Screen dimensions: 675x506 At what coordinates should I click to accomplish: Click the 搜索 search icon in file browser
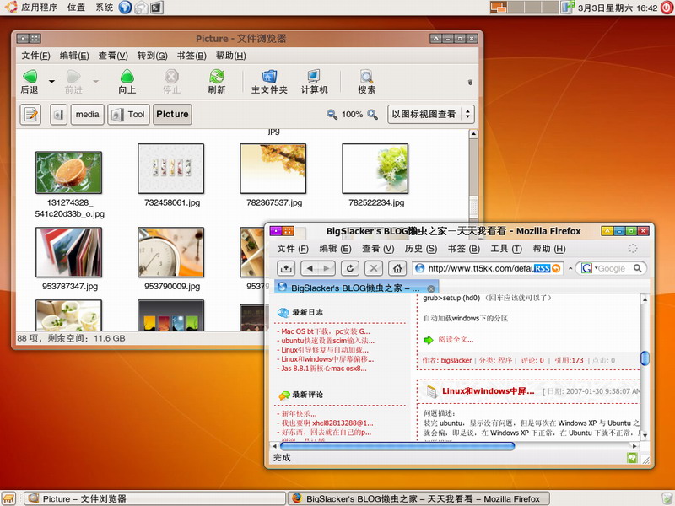coord(366,77)
